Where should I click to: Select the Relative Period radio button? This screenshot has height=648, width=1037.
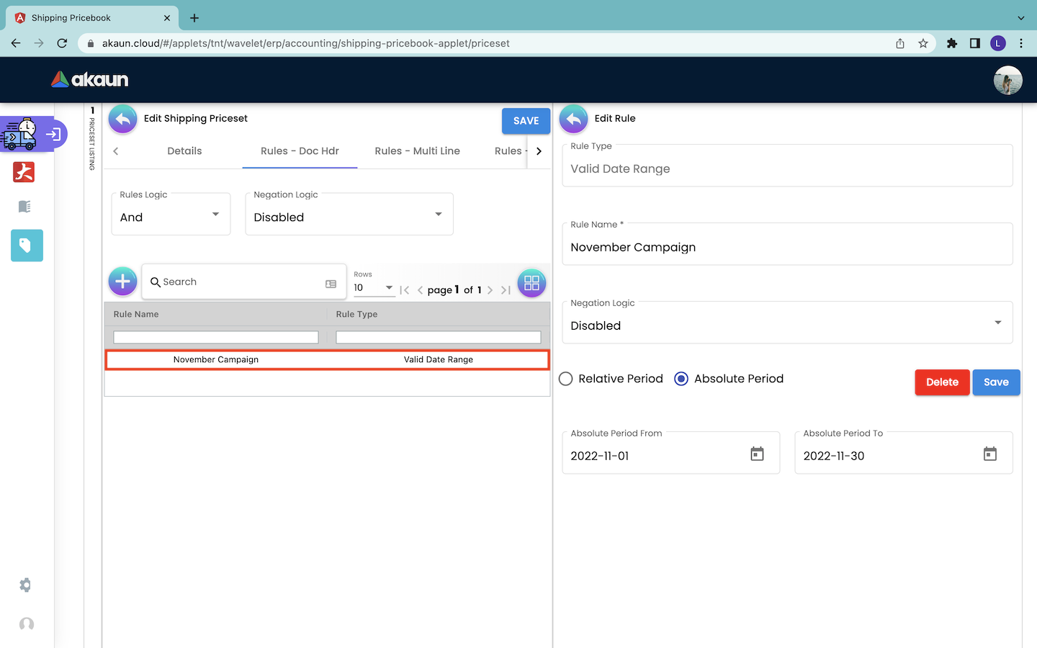pos(566,379)
